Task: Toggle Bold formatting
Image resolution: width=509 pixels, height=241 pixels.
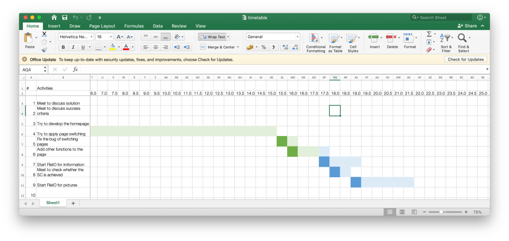Action: click(63, 47)
